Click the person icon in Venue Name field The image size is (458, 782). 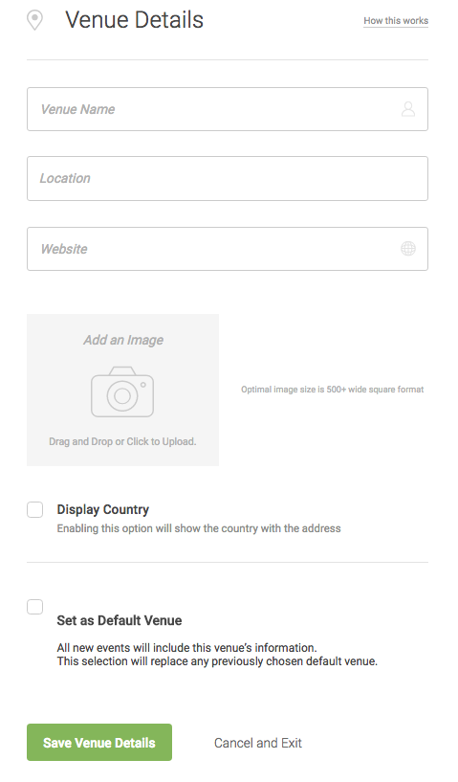coord(408,109)
